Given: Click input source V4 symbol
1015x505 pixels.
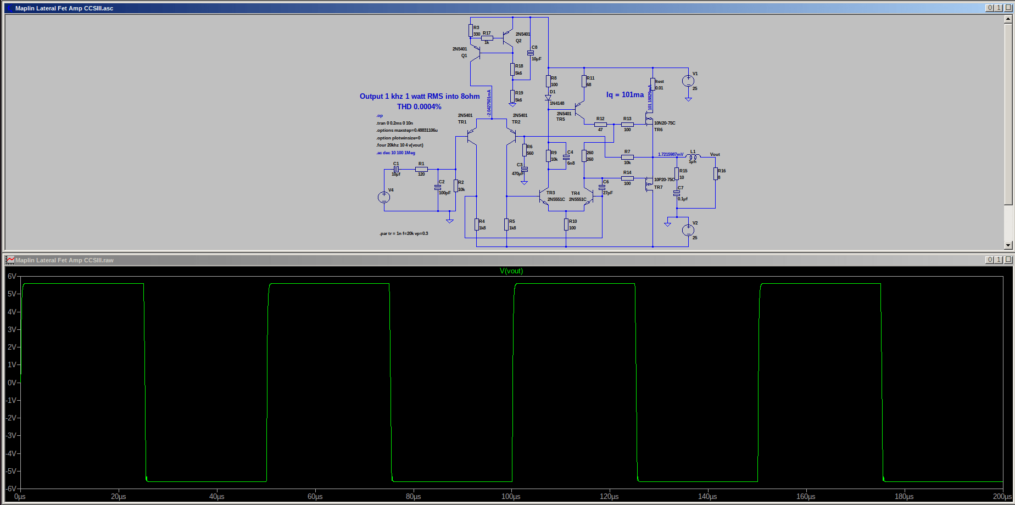Looking at the screenshot, I should point(384,197).
